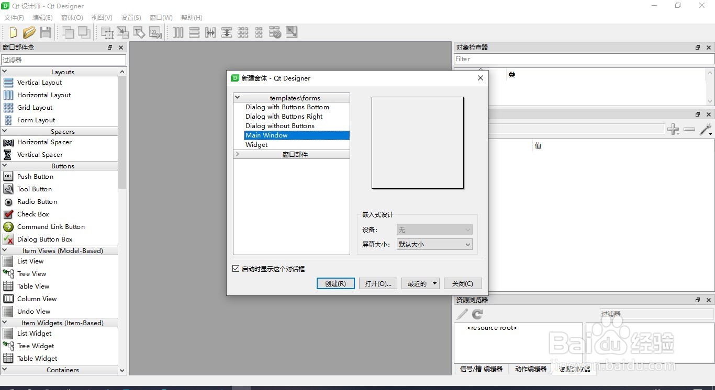The height and width of the screenshot is (390, 715).
Task: Click the 打开(O)... button in dialog
Action: tap(378, 283)
